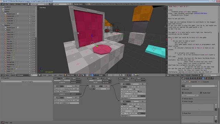Click the viewport shading mode icon
Viewport: 220px width, 124px height.
(79, 75)
